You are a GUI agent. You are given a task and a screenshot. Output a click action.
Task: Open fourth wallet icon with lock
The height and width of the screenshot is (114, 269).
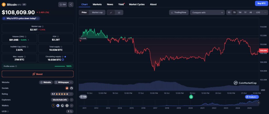click(67, 106)
